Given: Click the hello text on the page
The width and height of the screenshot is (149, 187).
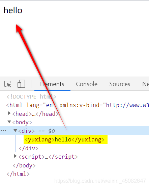Looking at the screenshot, I should (13, 10).
